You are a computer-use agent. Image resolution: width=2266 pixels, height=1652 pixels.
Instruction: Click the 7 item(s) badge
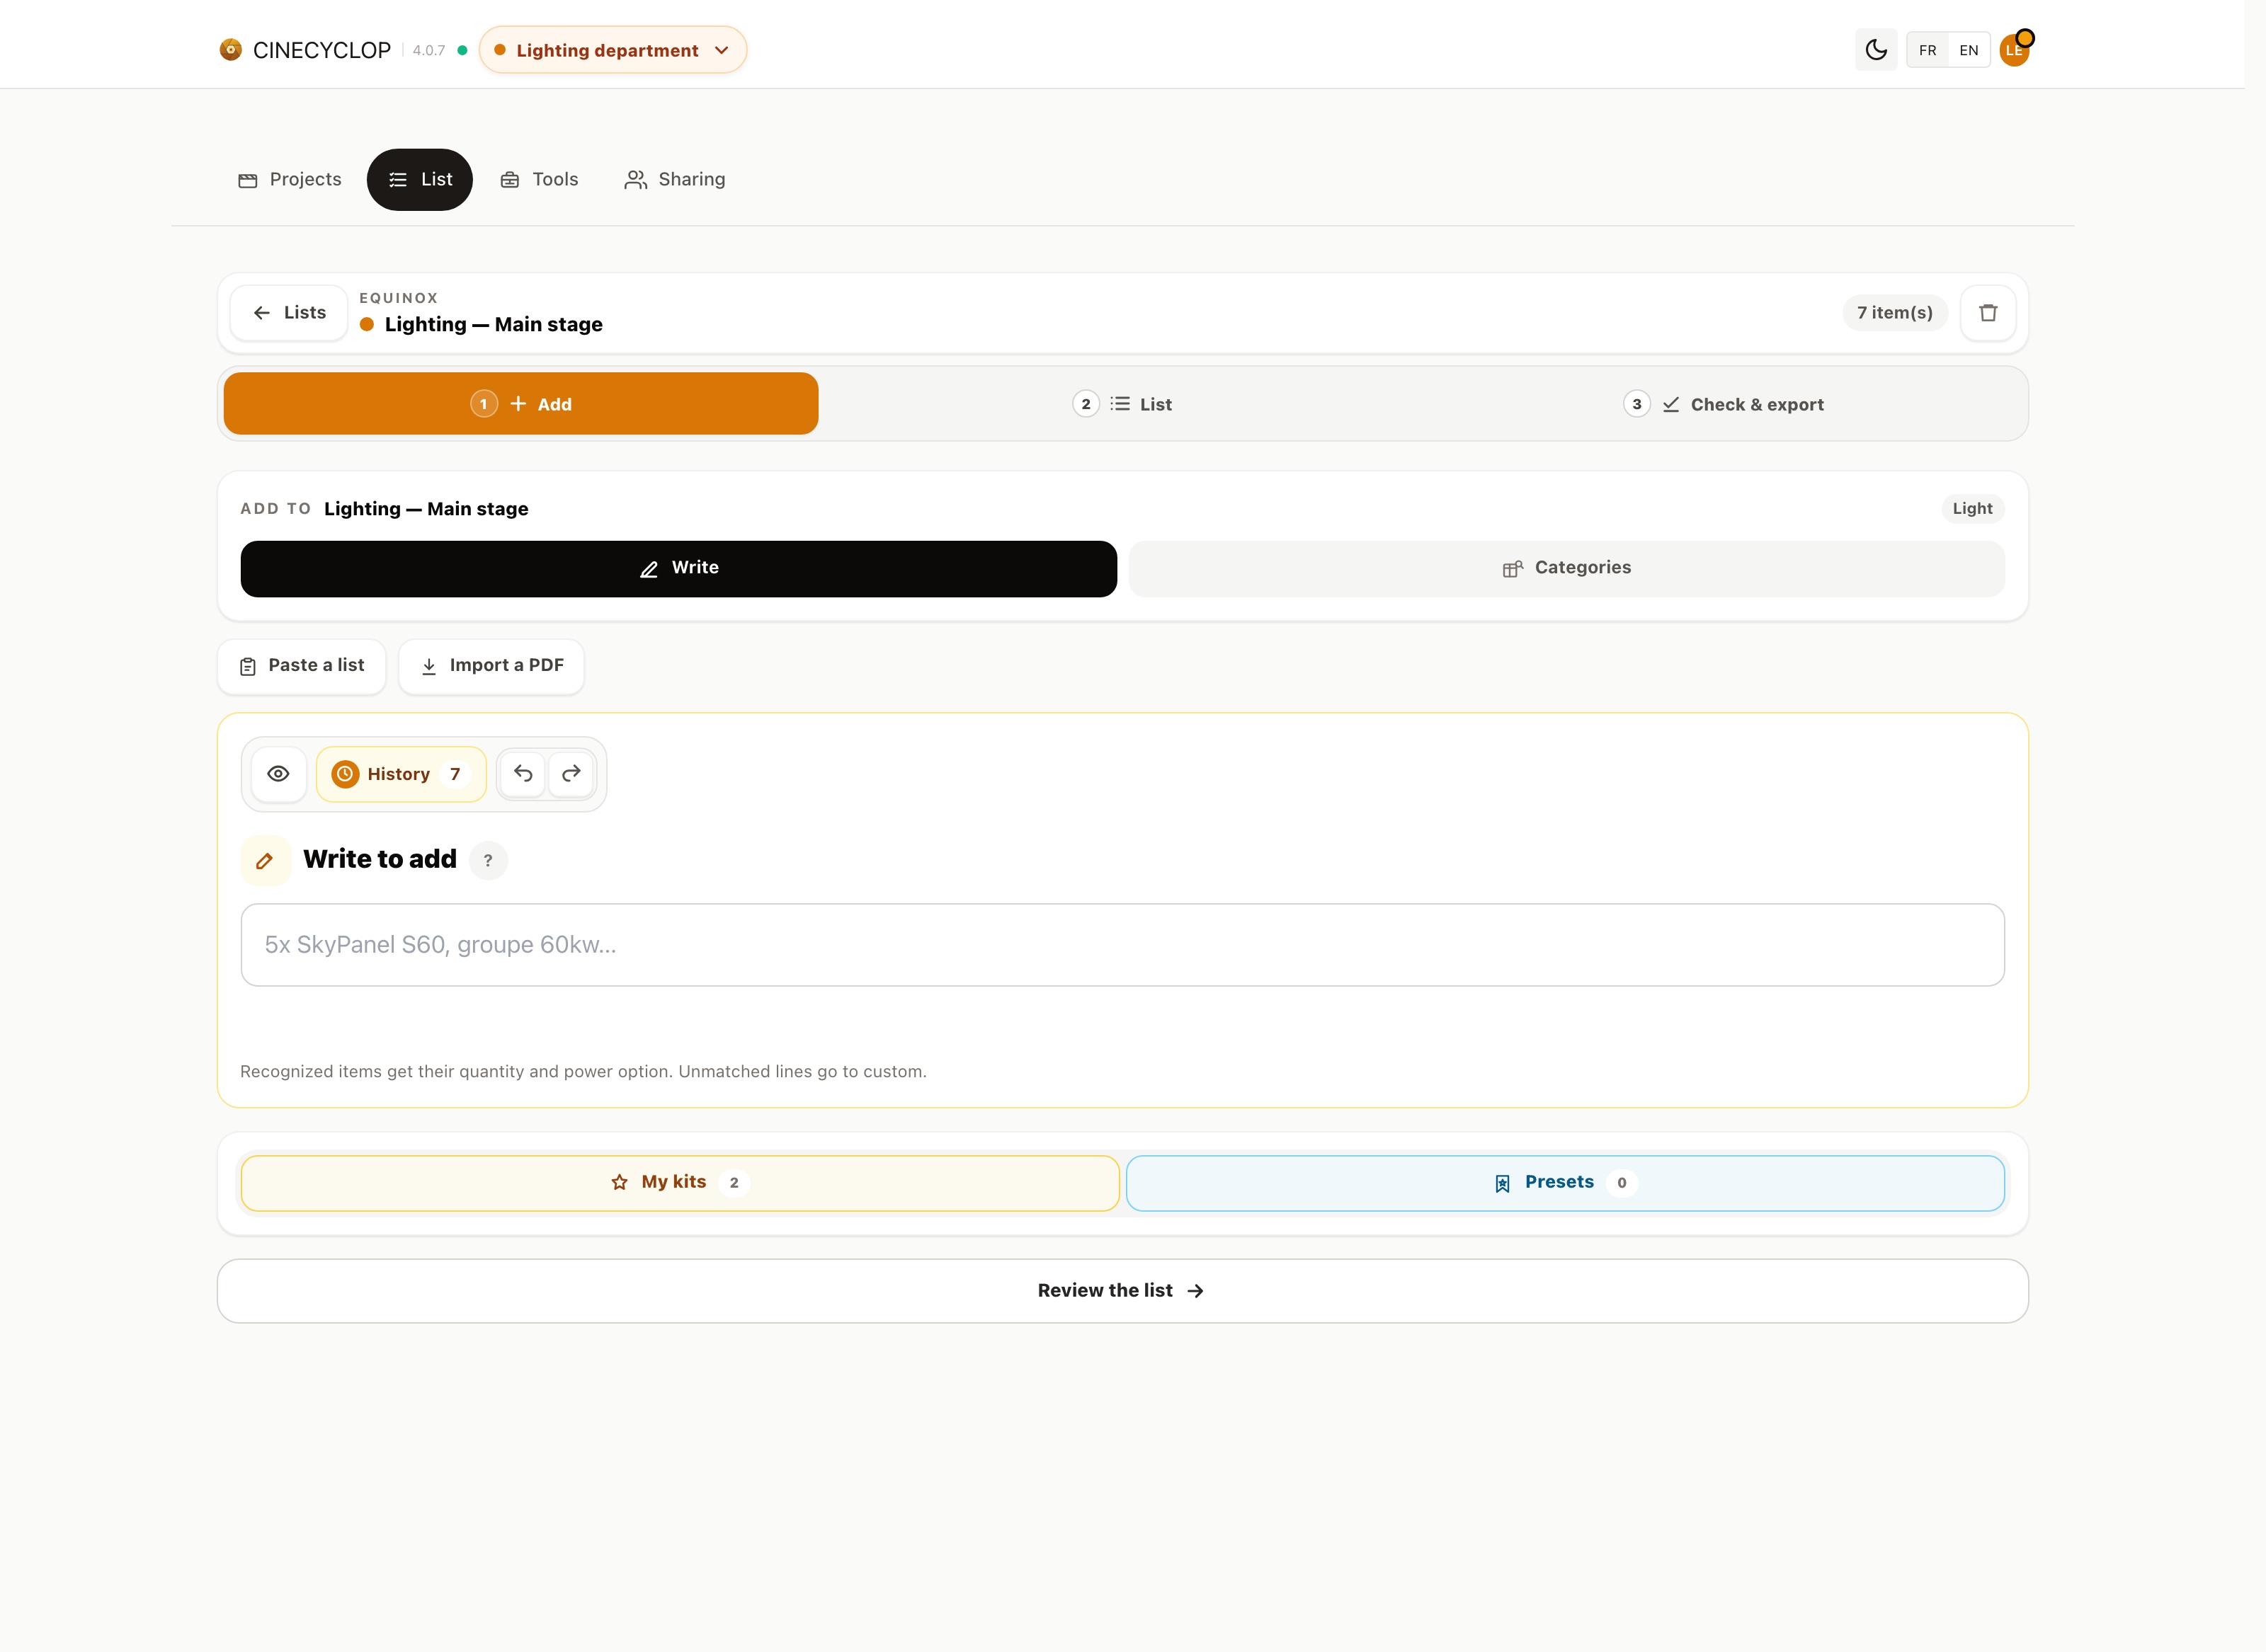(1895, 313)
